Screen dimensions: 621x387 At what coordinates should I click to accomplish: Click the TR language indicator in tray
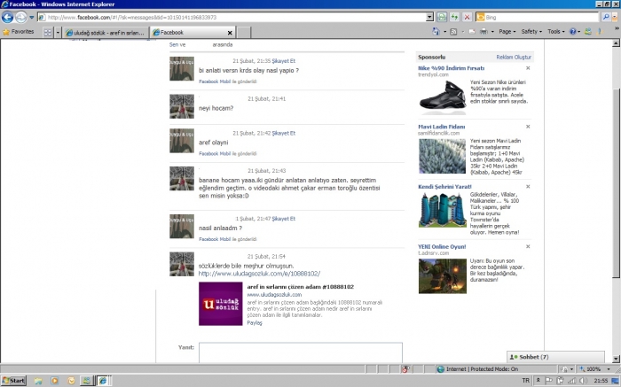click(x=525, y=380)
